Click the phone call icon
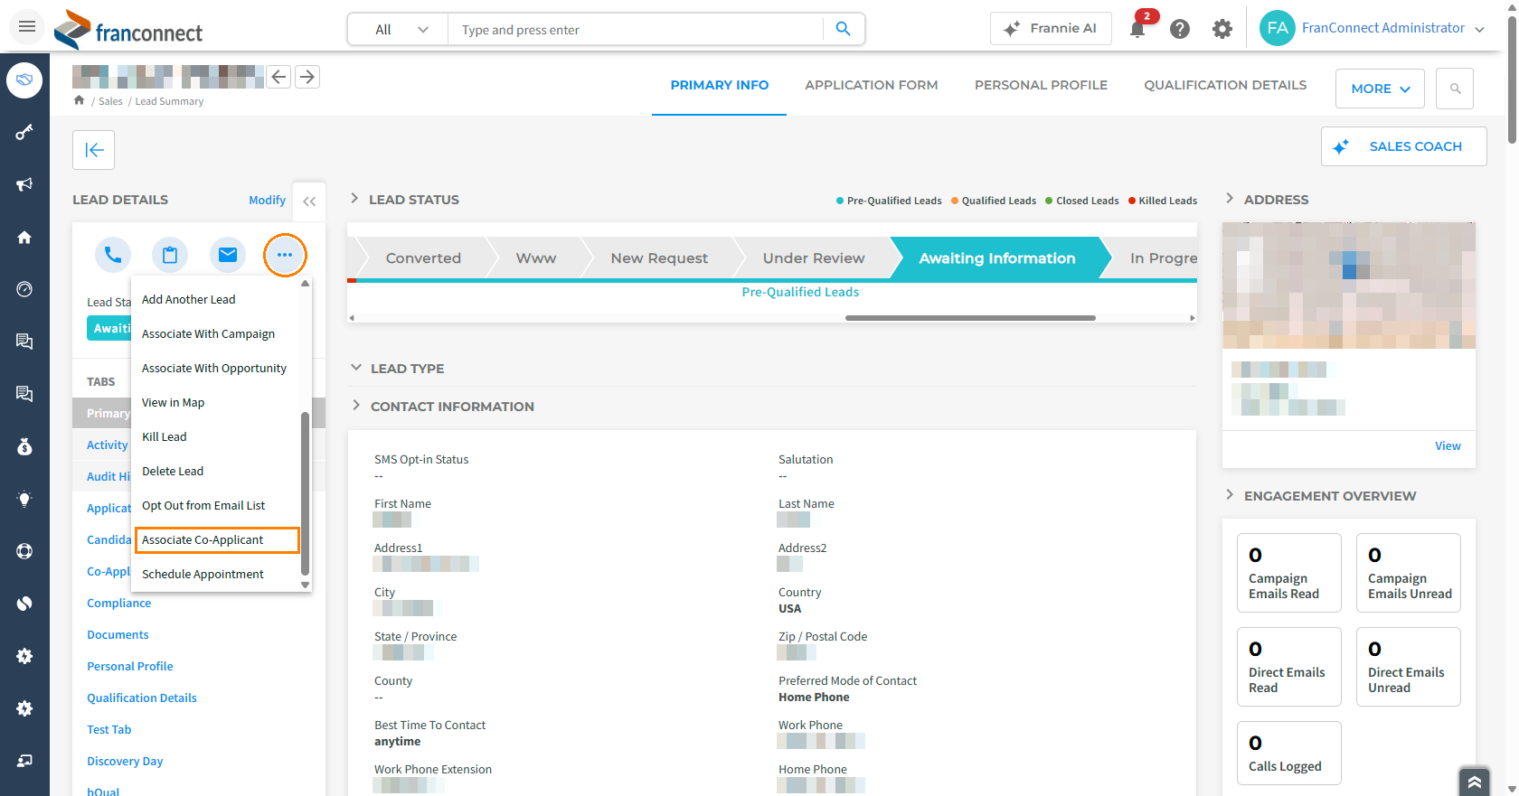This screenshot has width=1519, height=796. 113,255
